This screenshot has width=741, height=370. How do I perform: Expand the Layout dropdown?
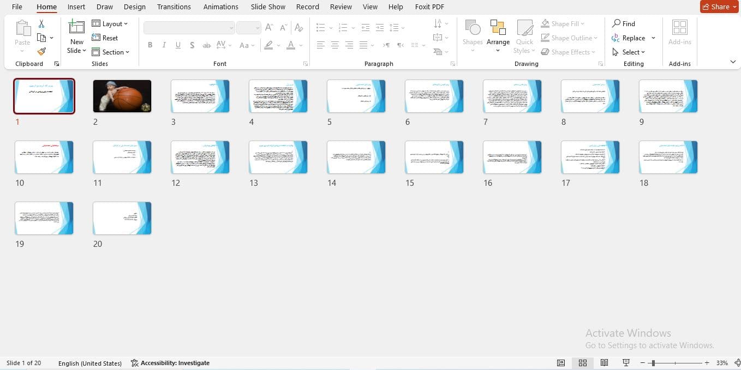click(110, 24)
